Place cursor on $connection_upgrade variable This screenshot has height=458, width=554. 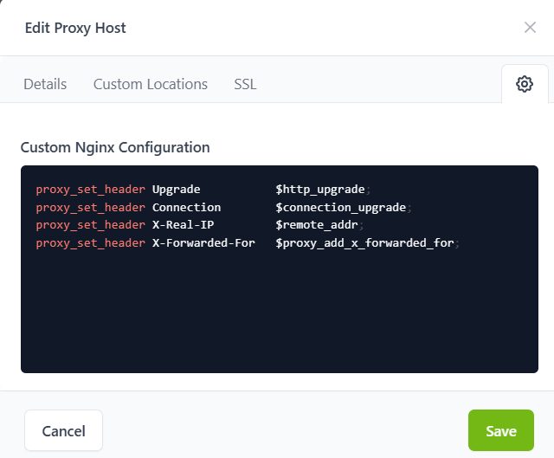pos(340,208)
